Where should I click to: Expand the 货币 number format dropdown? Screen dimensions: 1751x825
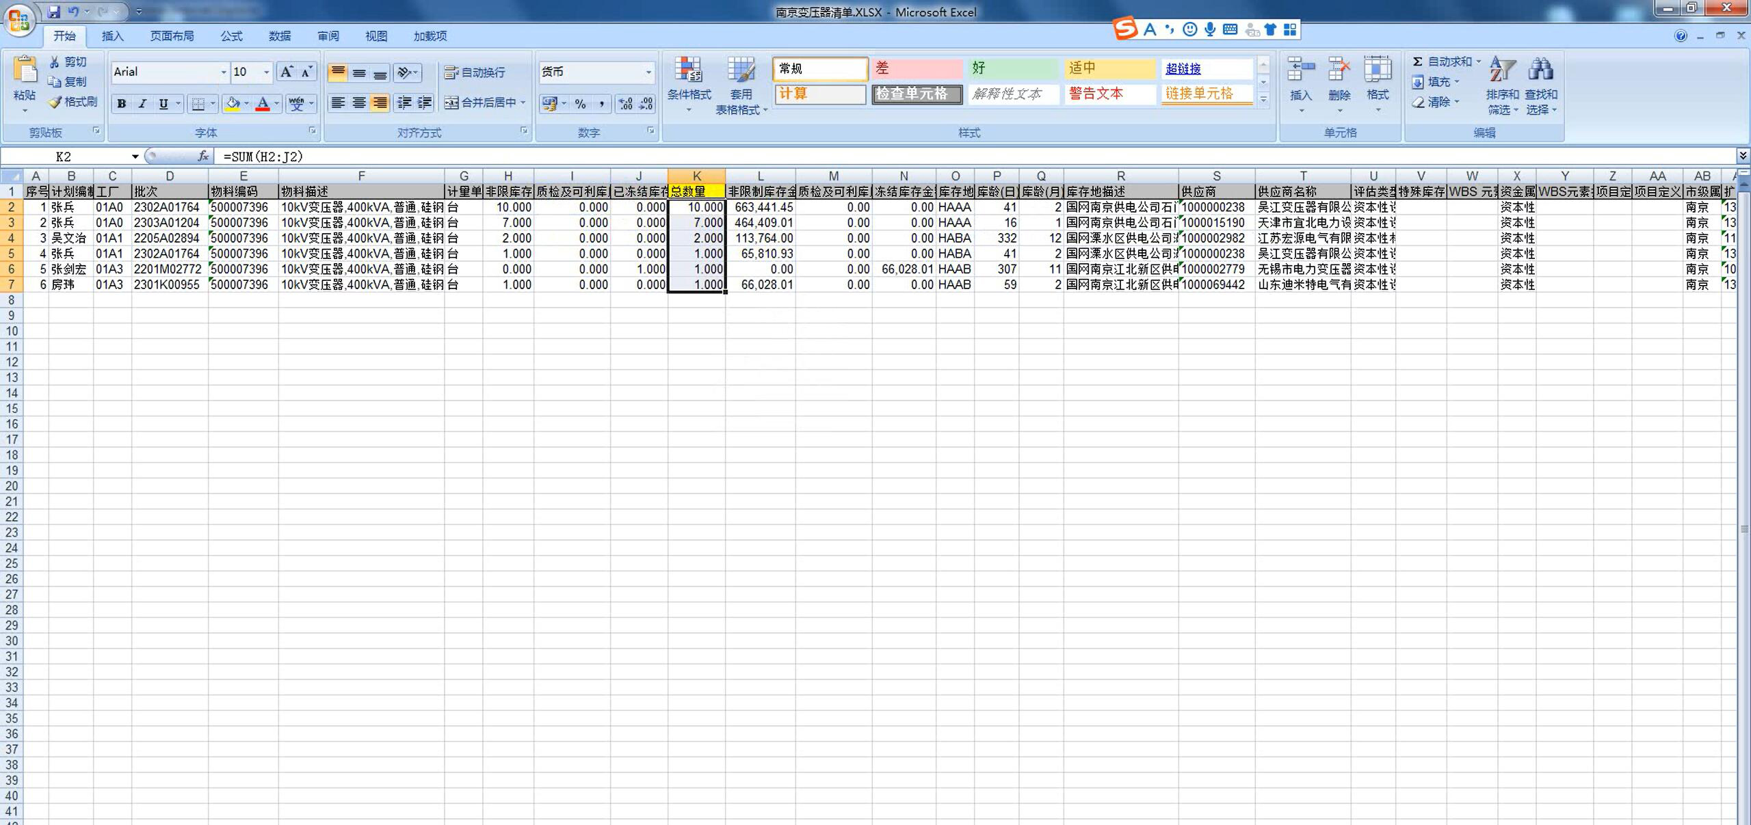648,72
